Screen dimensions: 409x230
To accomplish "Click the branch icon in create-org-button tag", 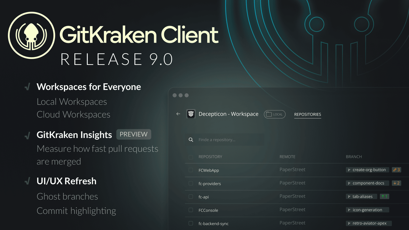I will point(349,170).
